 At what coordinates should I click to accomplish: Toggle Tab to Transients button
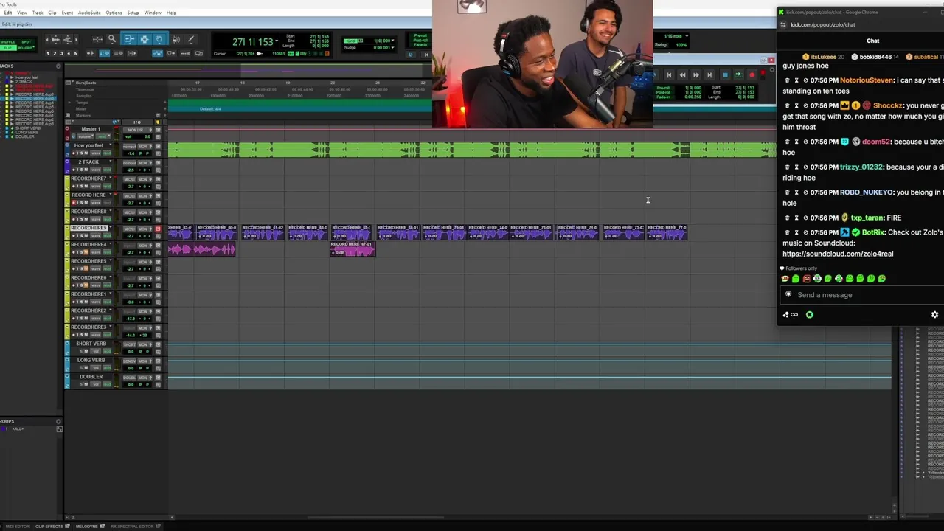[90, 53]
